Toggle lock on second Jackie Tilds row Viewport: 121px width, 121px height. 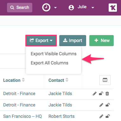click(108, 105)
